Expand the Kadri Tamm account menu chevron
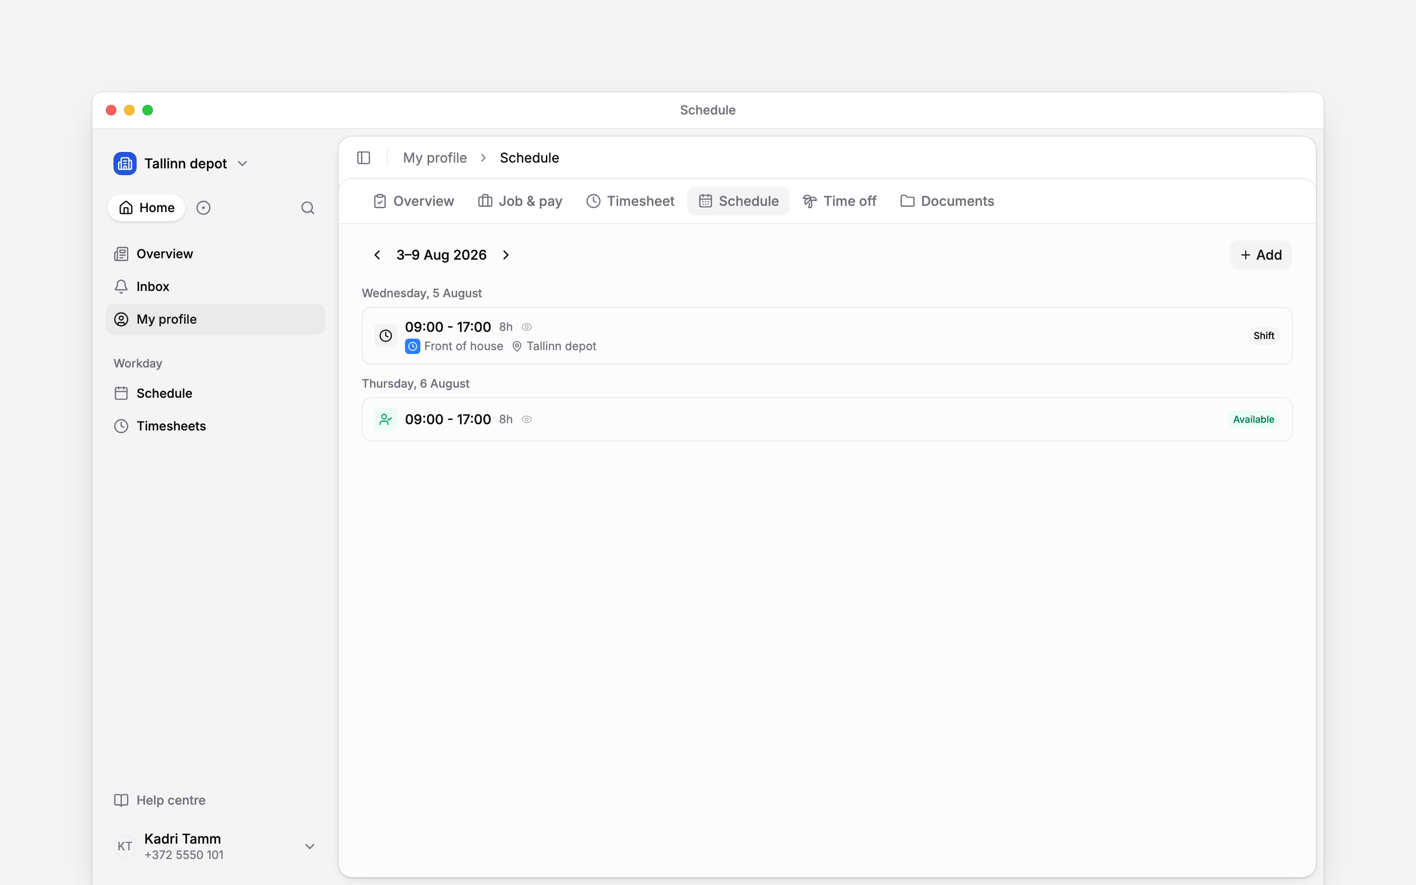 pyautogui.click(x=310, y=847)
